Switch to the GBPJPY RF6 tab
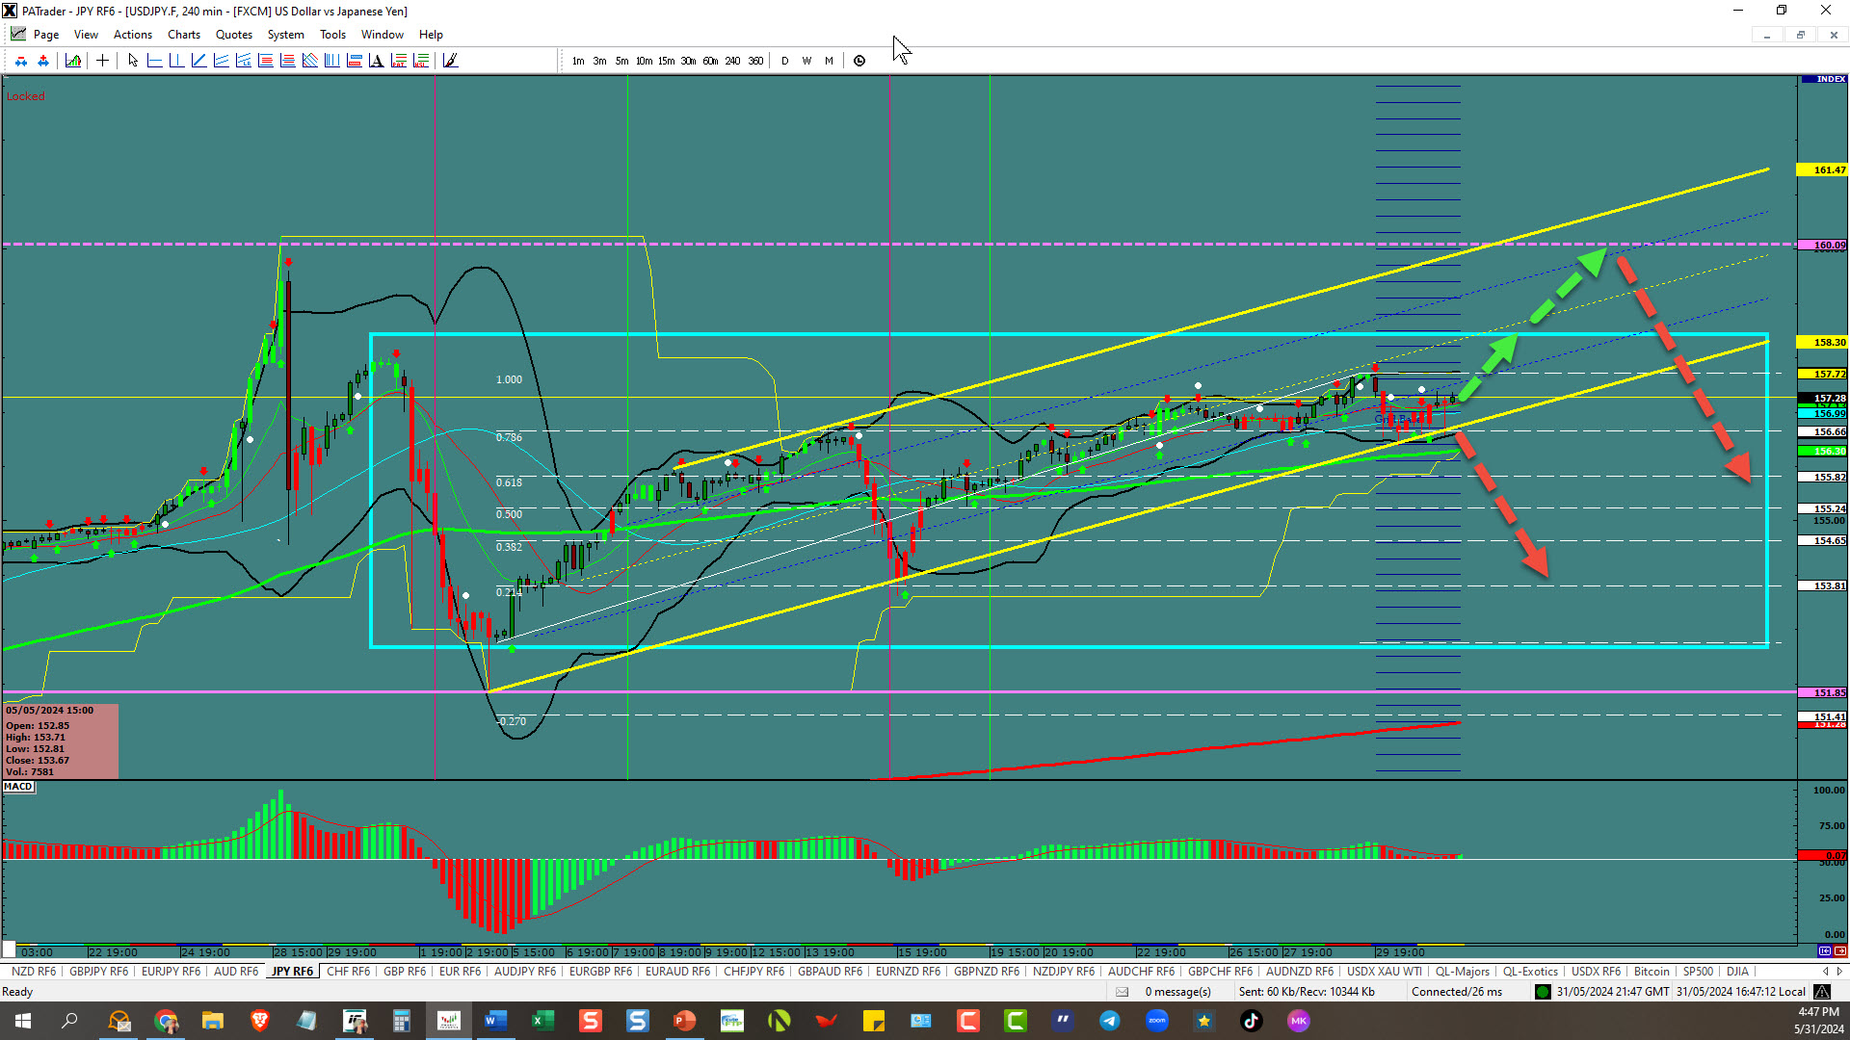This screenshot has width=1850, height=1040. 98,972
